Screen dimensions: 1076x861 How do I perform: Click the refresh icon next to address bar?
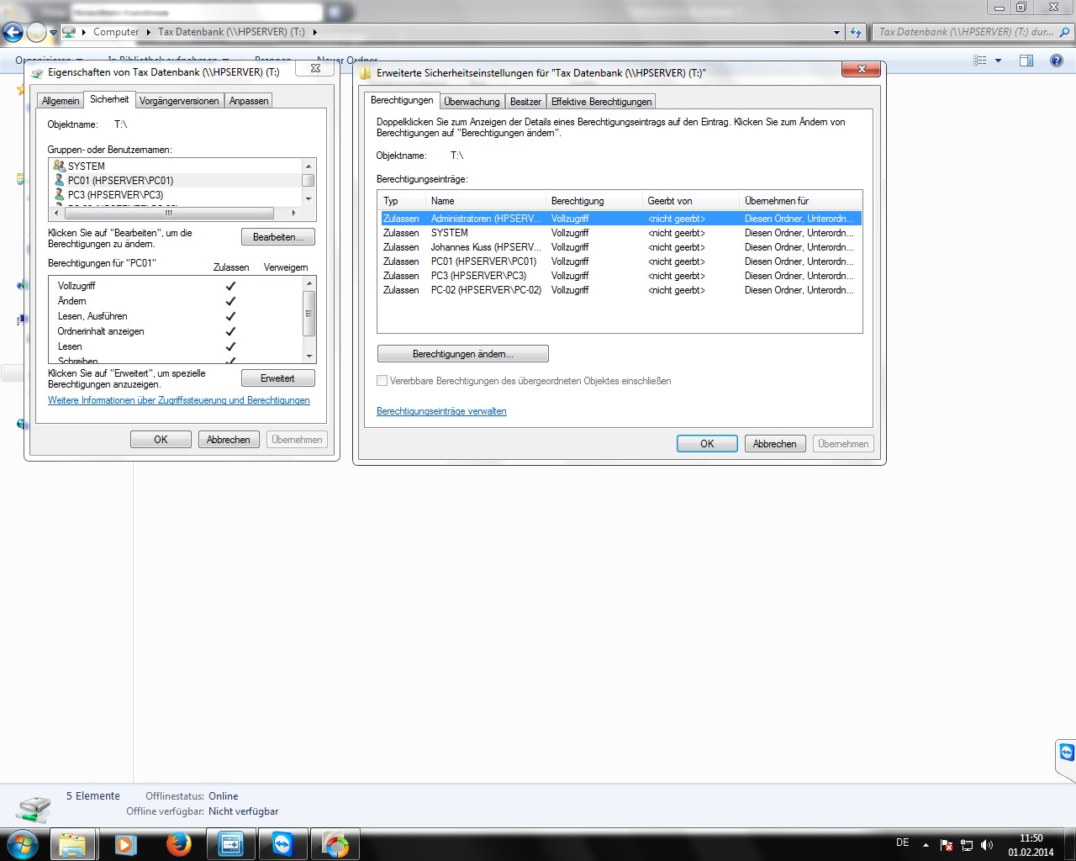pyautogui.click(x=856, y=32)
